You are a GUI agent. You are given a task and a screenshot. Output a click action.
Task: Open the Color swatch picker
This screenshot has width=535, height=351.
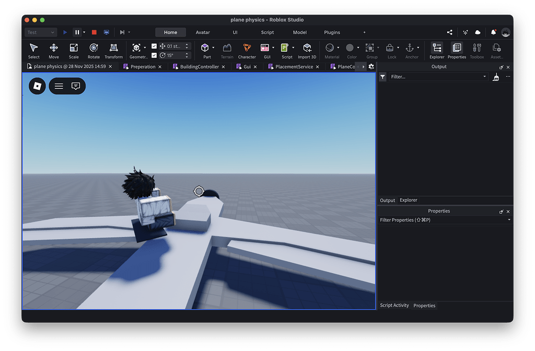click(351, 47)
